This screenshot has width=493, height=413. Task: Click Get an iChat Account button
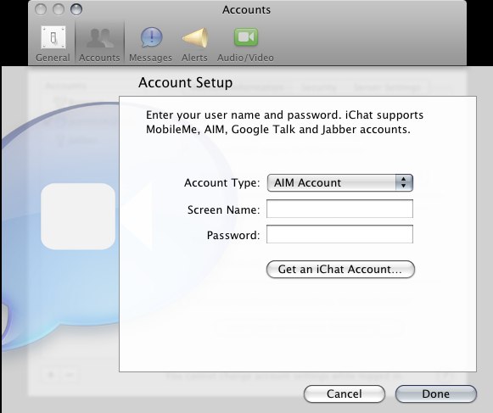[340, 270]
